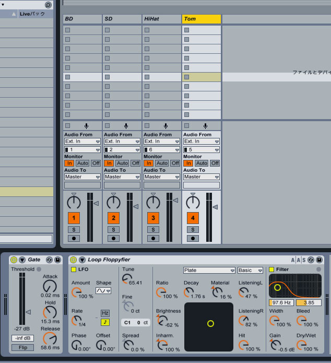Open BD input channel 1 dropdown
Screen dimensions: 331x363
[82, 150]
